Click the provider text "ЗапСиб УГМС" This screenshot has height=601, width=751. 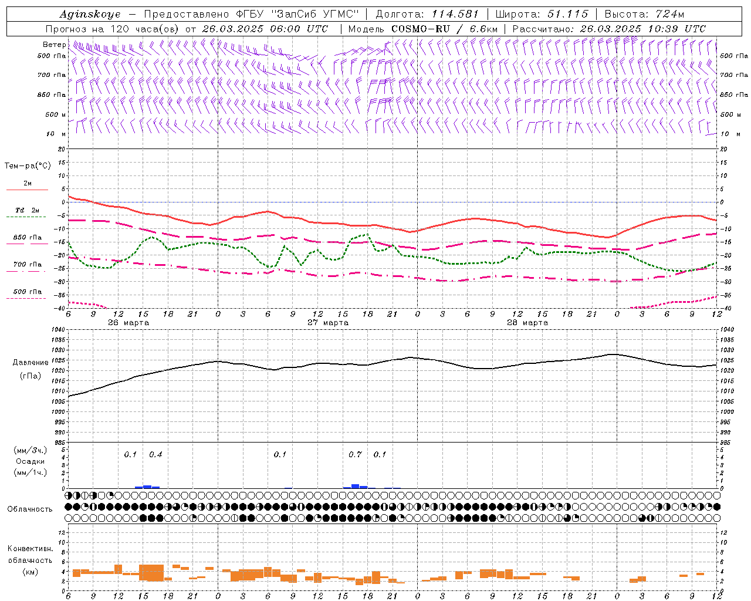point(316,14)
